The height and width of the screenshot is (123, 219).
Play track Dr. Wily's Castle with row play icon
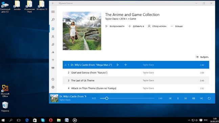pyautogui.click(x=118, y=65)
